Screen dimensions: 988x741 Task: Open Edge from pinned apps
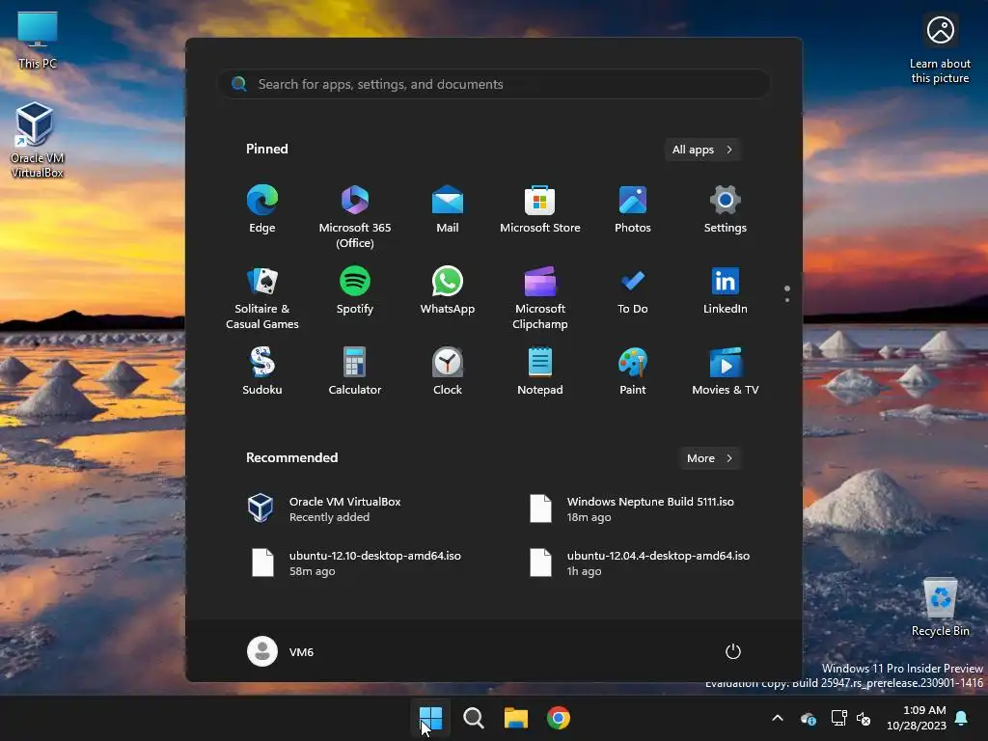click(x=262, y=210)
